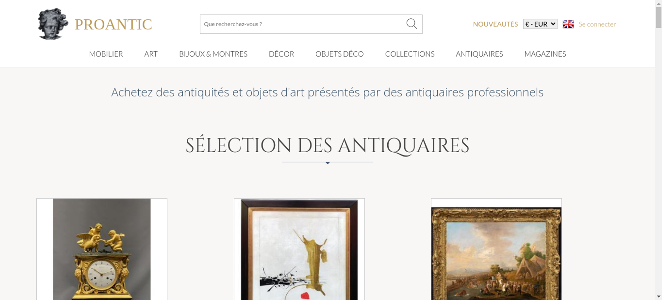The height and width of the screenshot is (300, 662).
Task: Open the gilt bronze clock listing
Action: (x=102, y=249)
